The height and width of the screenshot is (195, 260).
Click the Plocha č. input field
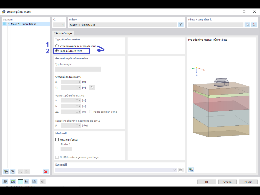tap(66, 149)
